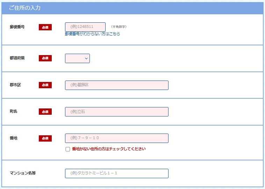The height and width of the screenshot is (189, 265).
Task: Click the 町名 town name field
Action: 117,112
